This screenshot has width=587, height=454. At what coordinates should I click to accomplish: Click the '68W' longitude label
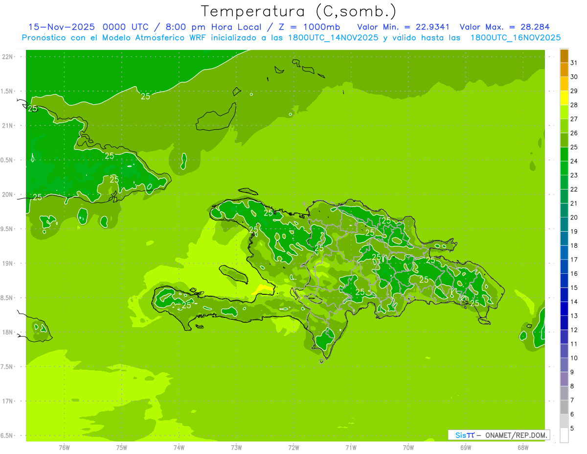523,448
